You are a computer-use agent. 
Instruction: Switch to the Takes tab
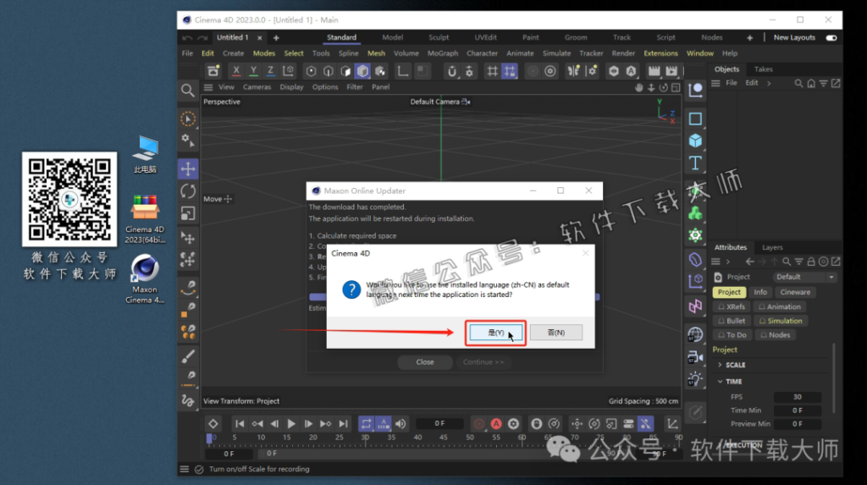[x=763, y=69]
